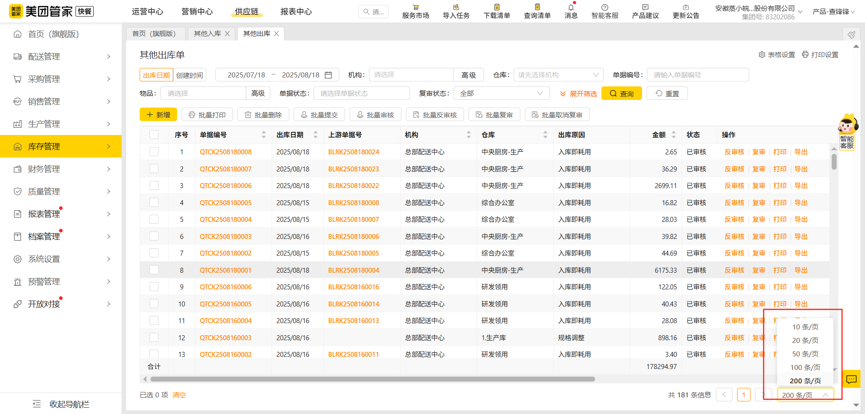The image size is (865, 414).
Task: Click the 查询 search button
Action: pyautogui.click(x=621, y=93)
